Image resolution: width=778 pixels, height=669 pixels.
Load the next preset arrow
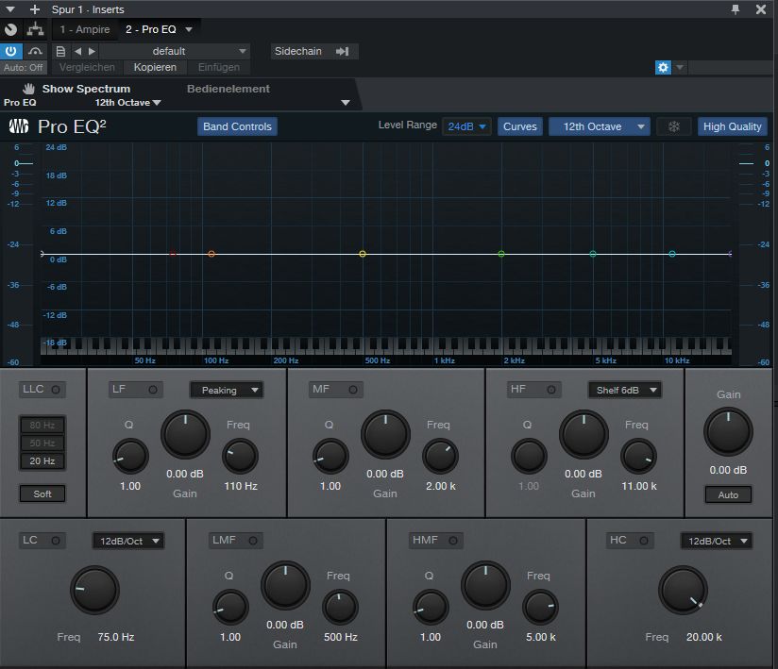[92, 51]
